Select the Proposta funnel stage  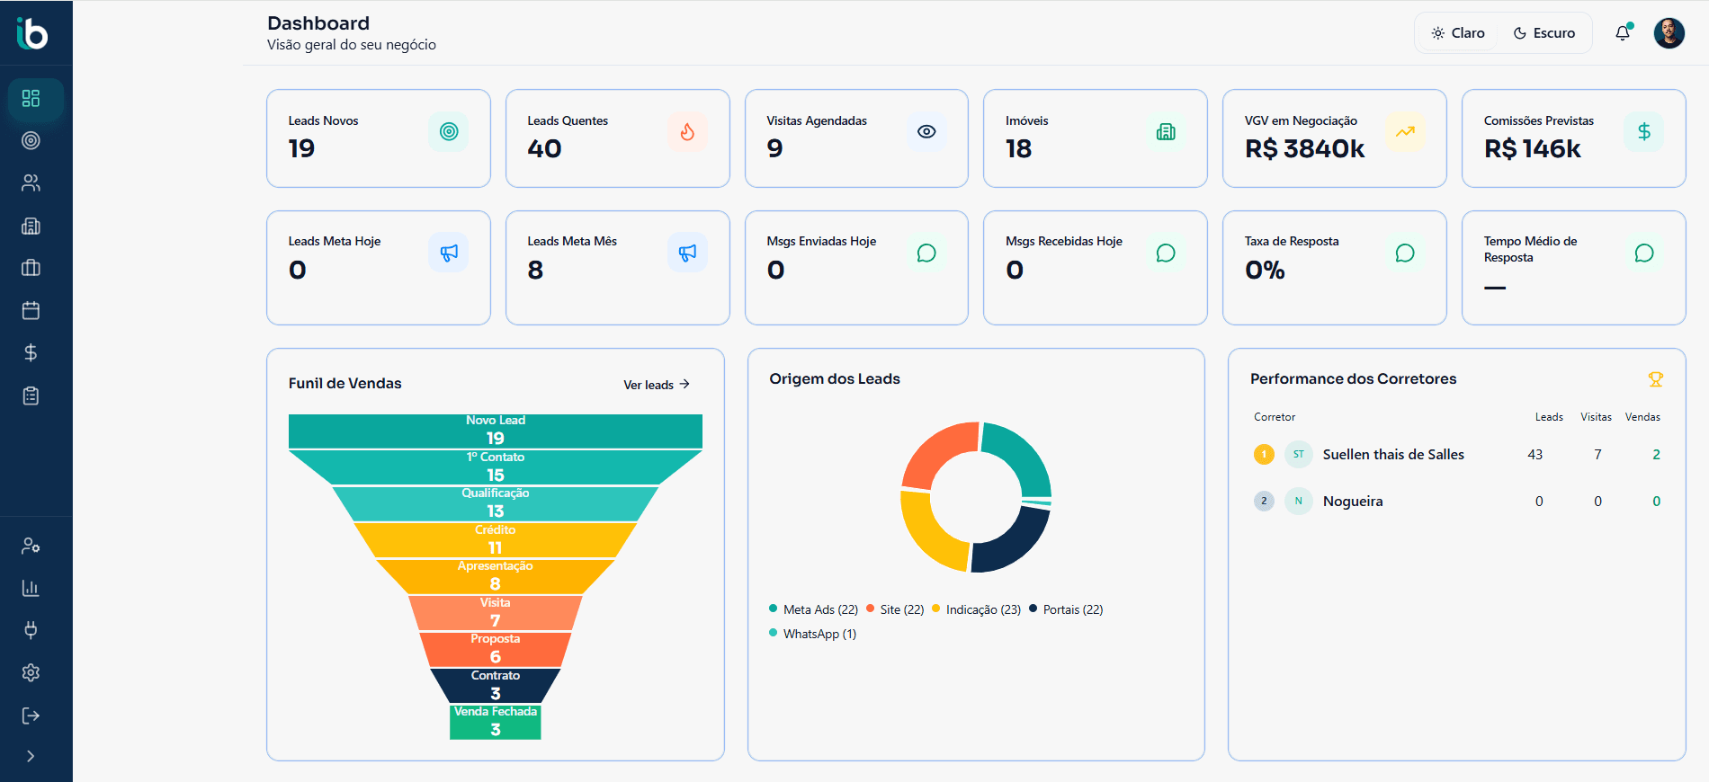tap(496, 649)
